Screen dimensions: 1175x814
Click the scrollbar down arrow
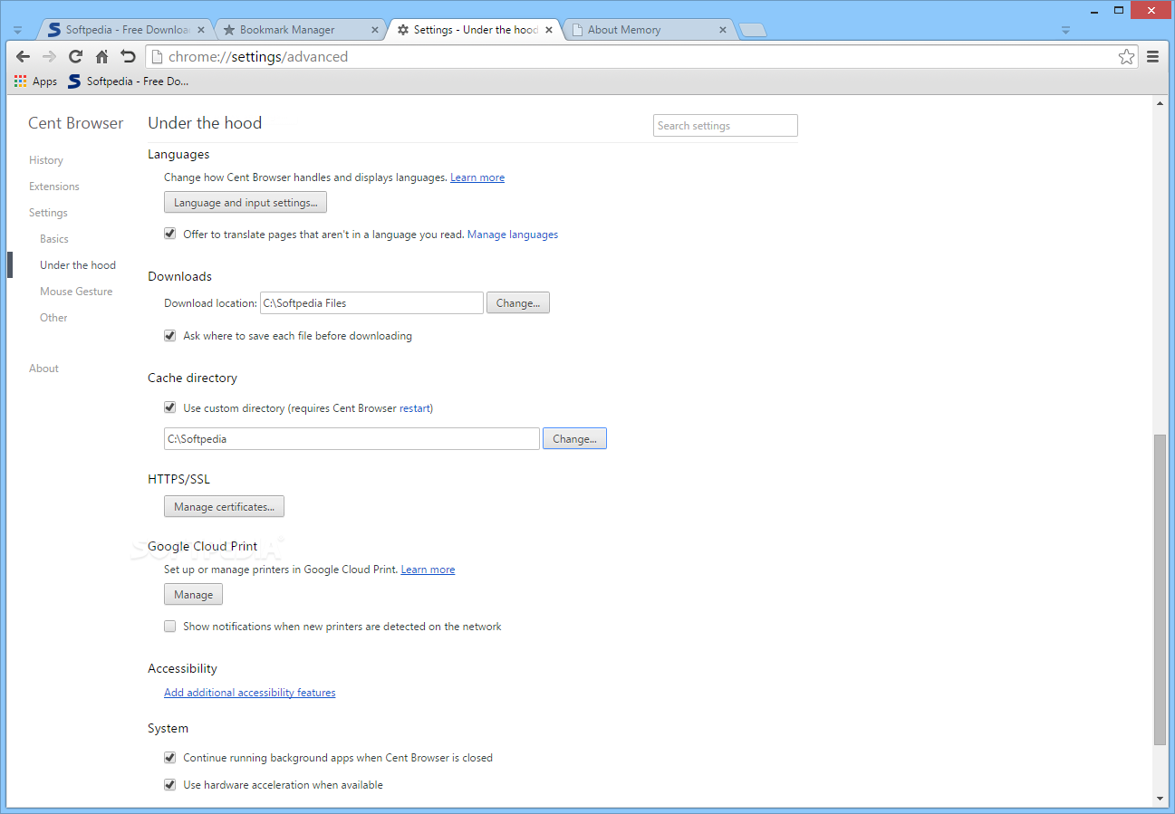point(1160,799)
